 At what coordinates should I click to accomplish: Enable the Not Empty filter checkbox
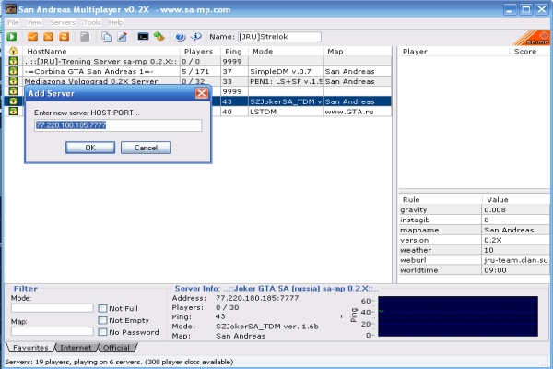(x=102, y=320)
